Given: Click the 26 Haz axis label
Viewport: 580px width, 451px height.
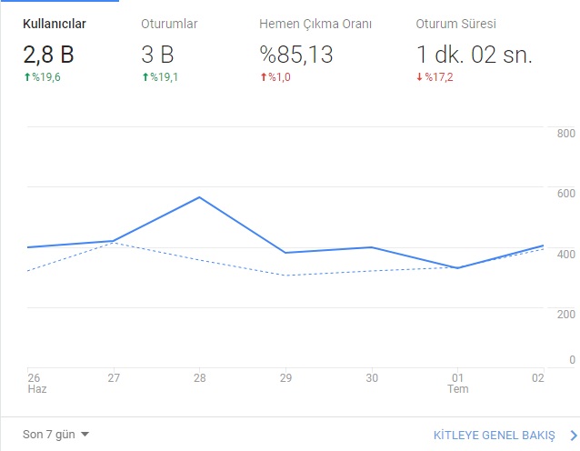Looking at the screenshot, I should pyautogui.click(x=37, y=384).
